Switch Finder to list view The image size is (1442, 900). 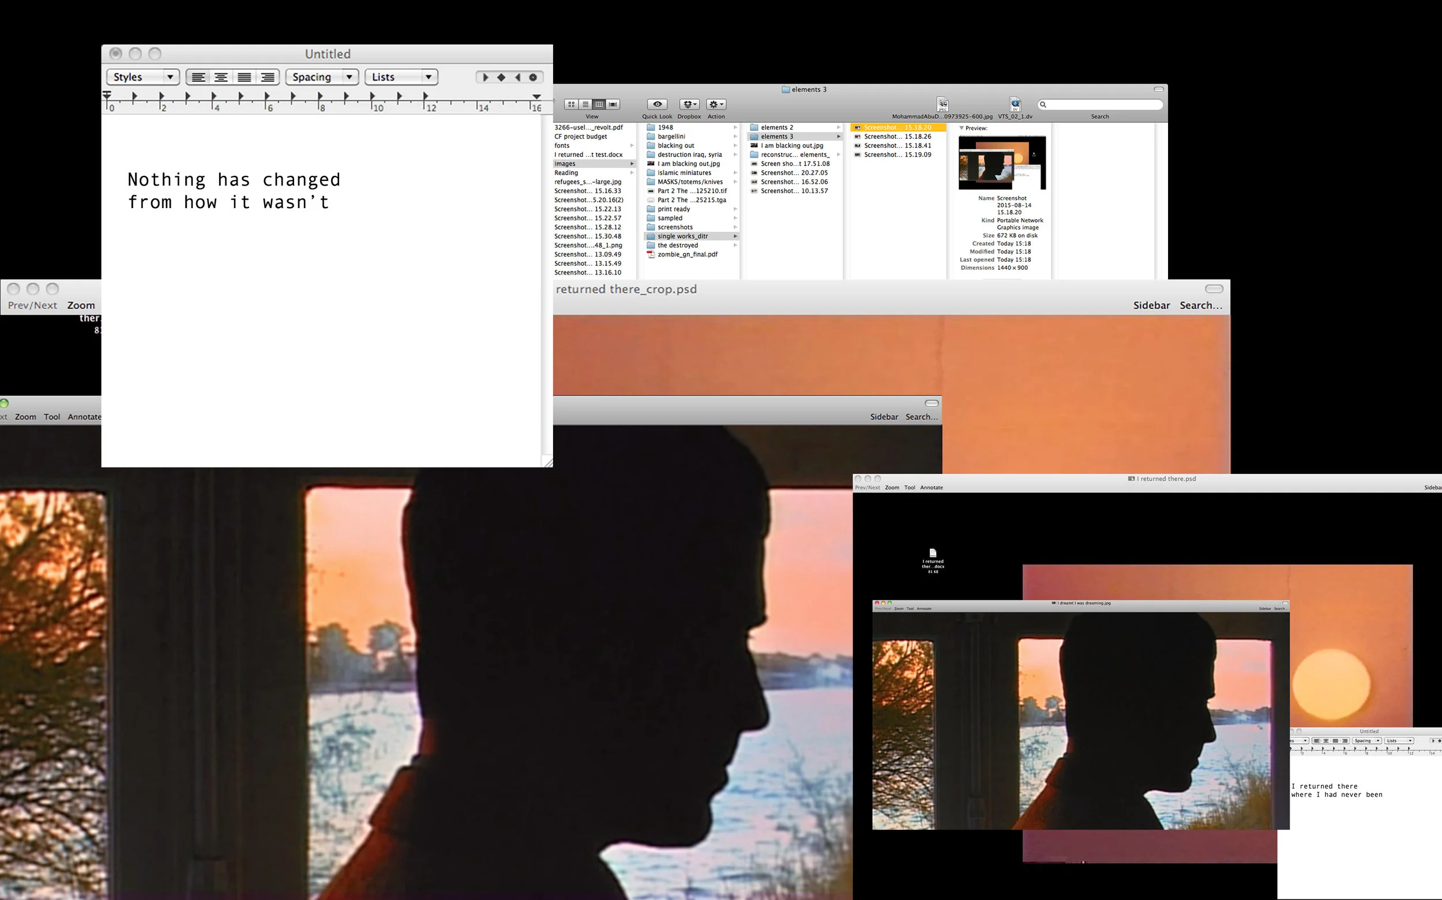(585, 104)
